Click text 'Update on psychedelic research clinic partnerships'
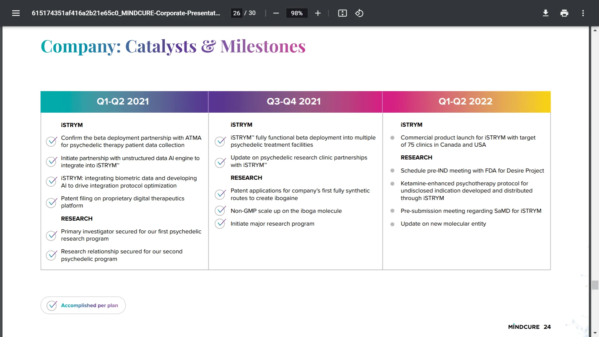The image size is (599, 337). click(299, 158)
